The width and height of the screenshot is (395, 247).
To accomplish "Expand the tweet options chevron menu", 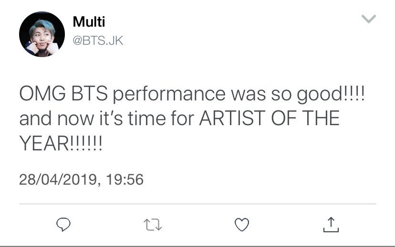I will coord(369,19).
